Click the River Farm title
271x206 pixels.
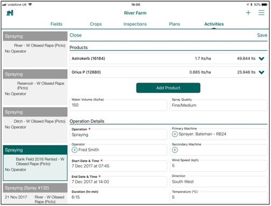coord(135,13)
